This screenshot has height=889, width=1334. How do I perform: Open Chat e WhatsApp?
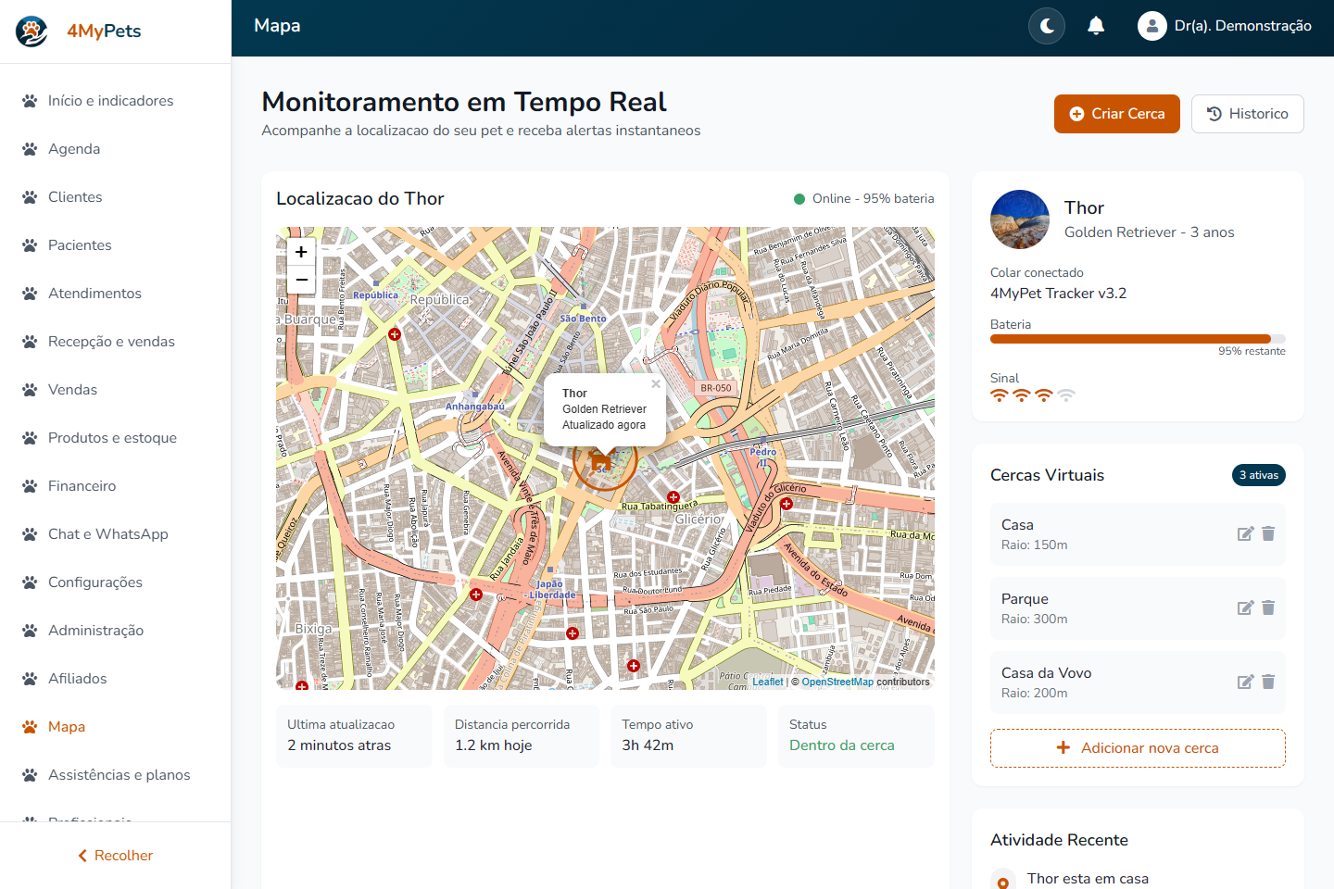click(115, 534)
